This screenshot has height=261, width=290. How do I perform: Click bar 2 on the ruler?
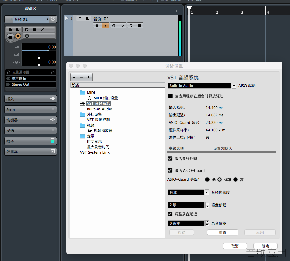point(217,12)
